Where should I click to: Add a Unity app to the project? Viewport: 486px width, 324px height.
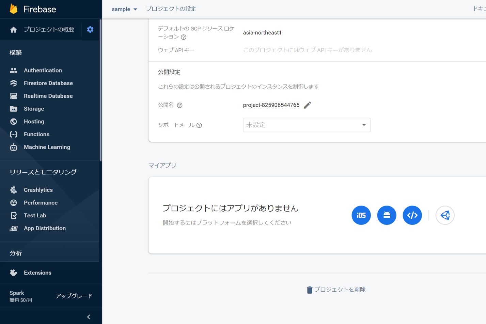pyautogui.click(x=445, y=215)
